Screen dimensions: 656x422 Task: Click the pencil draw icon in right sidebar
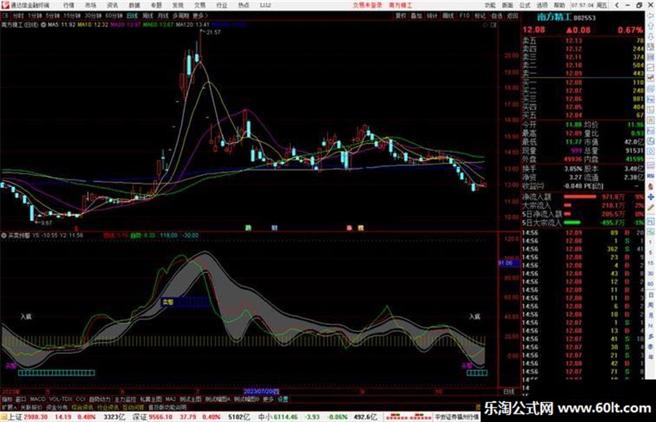click(650, 208)
